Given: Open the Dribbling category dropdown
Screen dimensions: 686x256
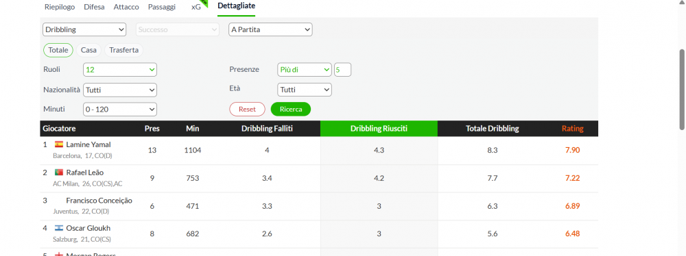Looking at the screenshot, I should pyautogui.click(x=84, y=29).
